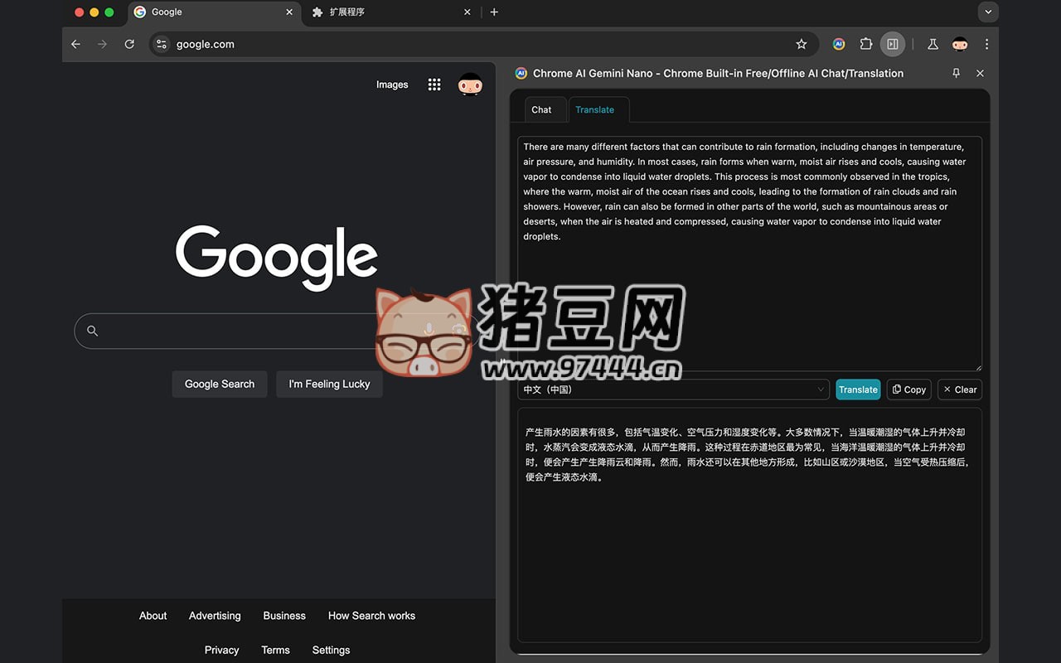1061x663 pixels.
Task: Open the target language dropdown
Action: click(673, 390)
